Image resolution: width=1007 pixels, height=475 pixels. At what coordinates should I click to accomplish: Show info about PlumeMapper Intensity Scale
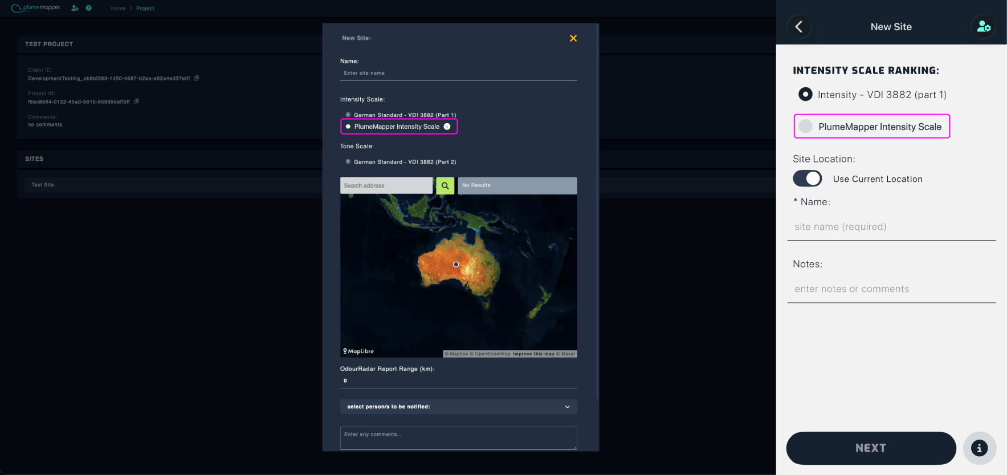[447, 127]
